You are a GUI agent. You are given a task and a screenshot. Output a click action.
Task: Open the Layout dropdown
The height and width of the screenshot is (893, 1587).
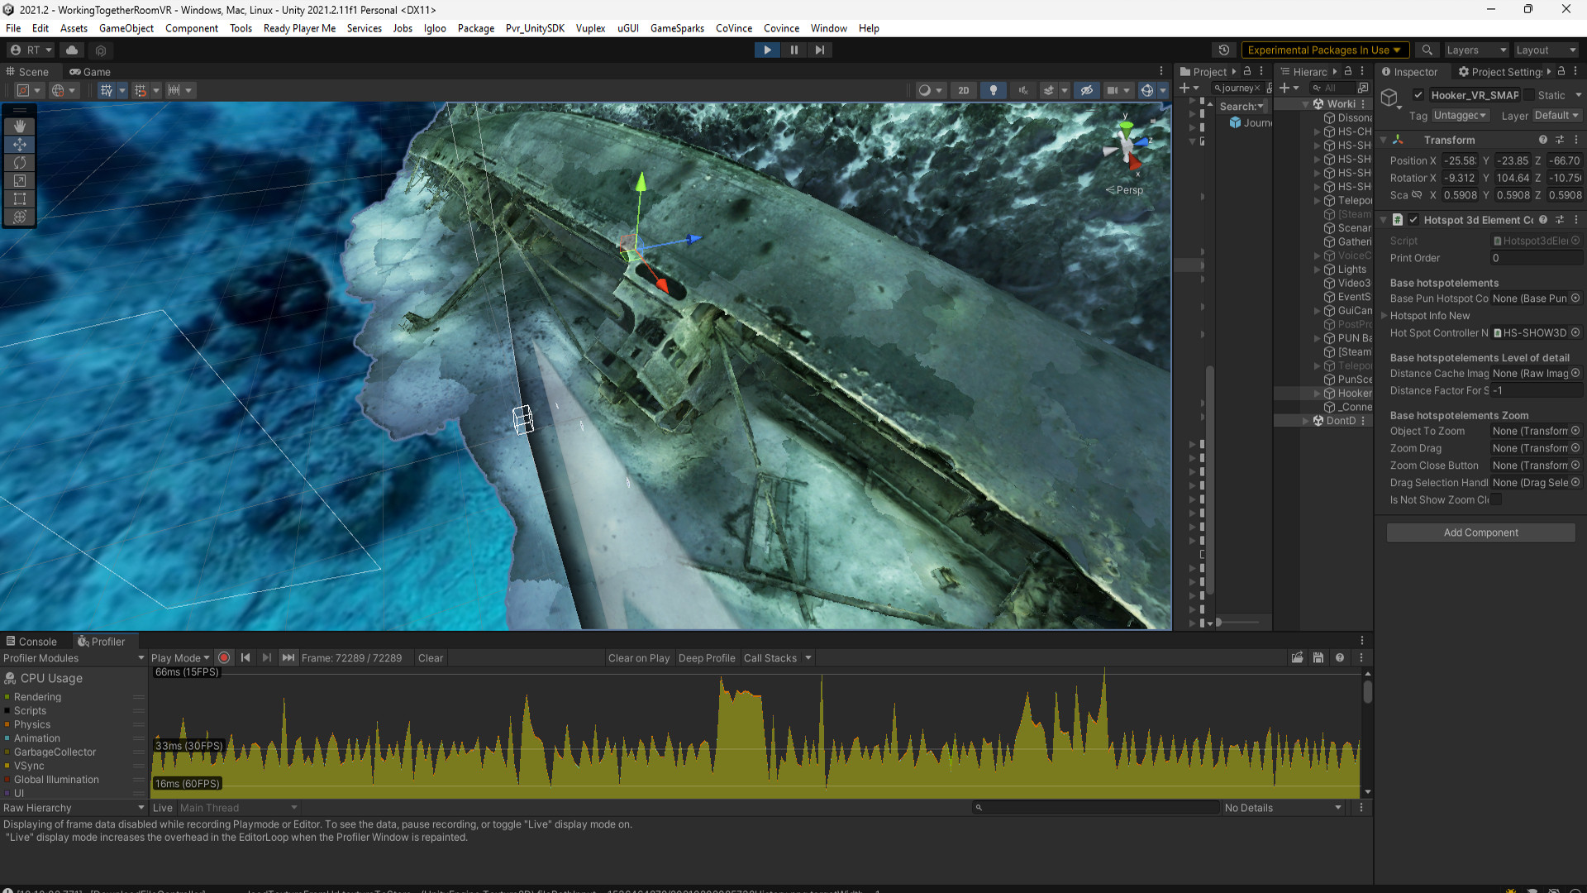pos(1546,50)
